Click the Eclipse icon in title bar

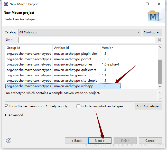click(6, 4)
